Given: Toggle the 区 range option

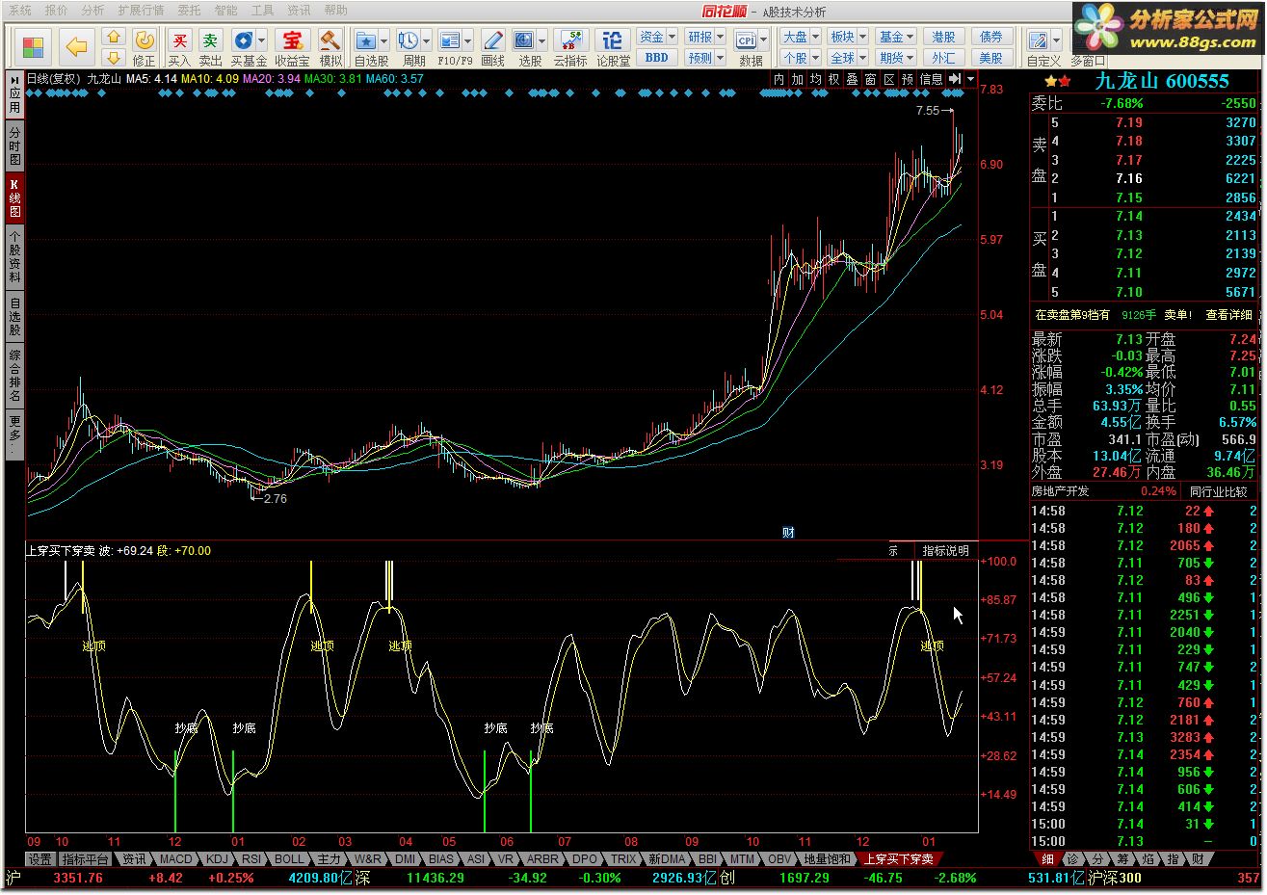Looking at the screenshot, I should (x=888, y=79).
